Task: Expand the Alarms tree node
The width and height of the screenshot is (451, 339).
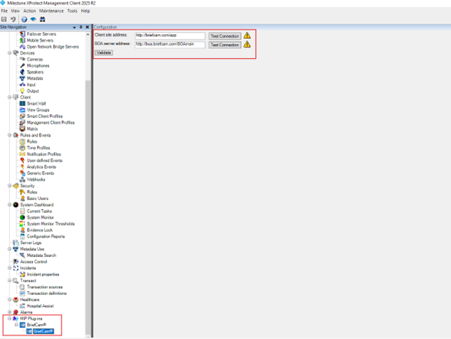Action: [10, 312]
